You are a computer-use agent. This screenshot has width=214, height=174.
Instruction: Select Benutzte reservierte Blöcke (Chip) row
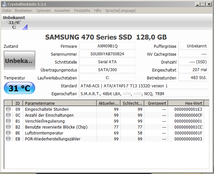click(x=104, y=127)
